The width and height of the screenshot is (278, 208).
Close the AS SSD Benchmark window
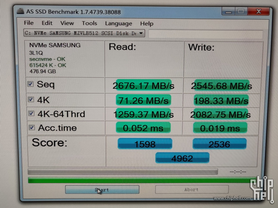click(258, 12)
